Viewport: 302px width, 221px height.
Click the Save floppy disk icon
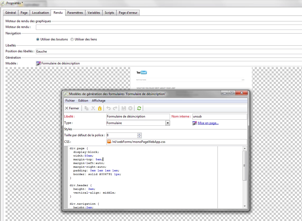point(124,108)
